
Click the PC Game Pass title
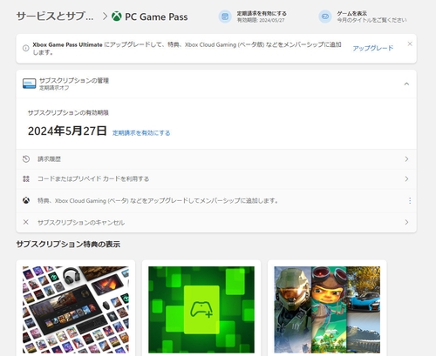point(156,17)
